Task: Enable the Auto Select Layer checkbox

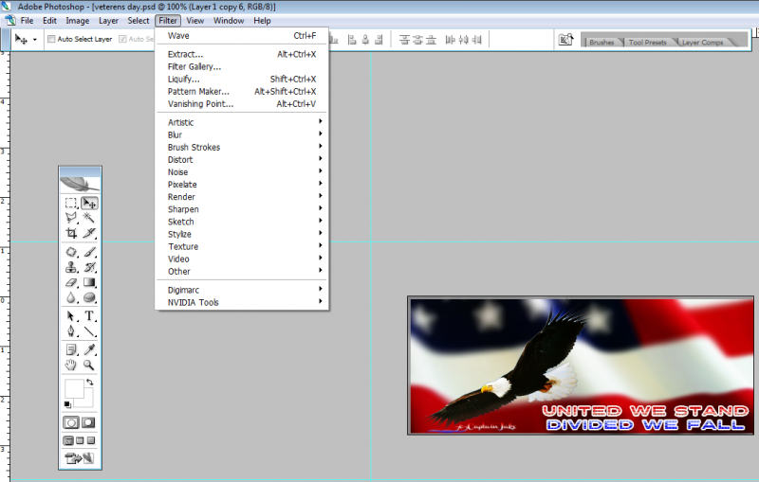Action: click(x=51, y=40)
